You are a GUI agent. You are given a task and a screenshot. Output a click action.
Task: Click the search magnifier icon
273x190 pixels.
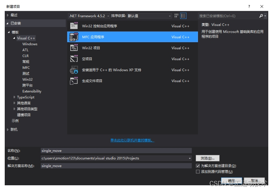pos(261,16)
